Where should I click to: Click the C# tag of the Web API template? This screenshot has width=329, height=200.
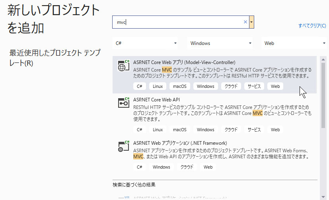(139, 130)
